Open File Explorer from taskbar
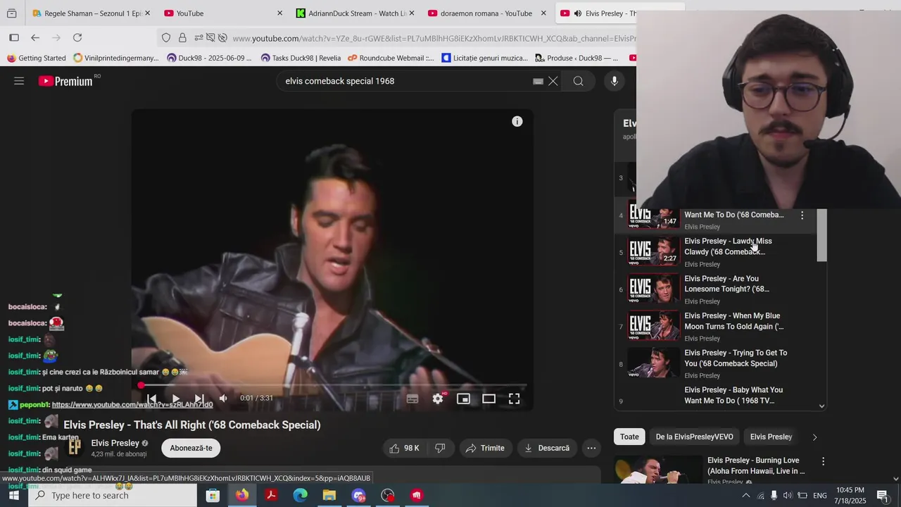The width and height of the screenshot is (901, 507). coord(329,496)
